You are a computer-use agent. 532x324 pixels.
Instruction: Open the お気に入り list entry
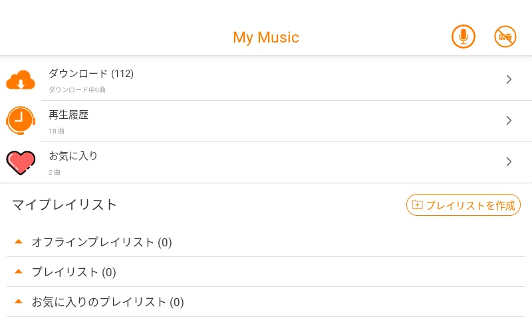click(266, 162)
